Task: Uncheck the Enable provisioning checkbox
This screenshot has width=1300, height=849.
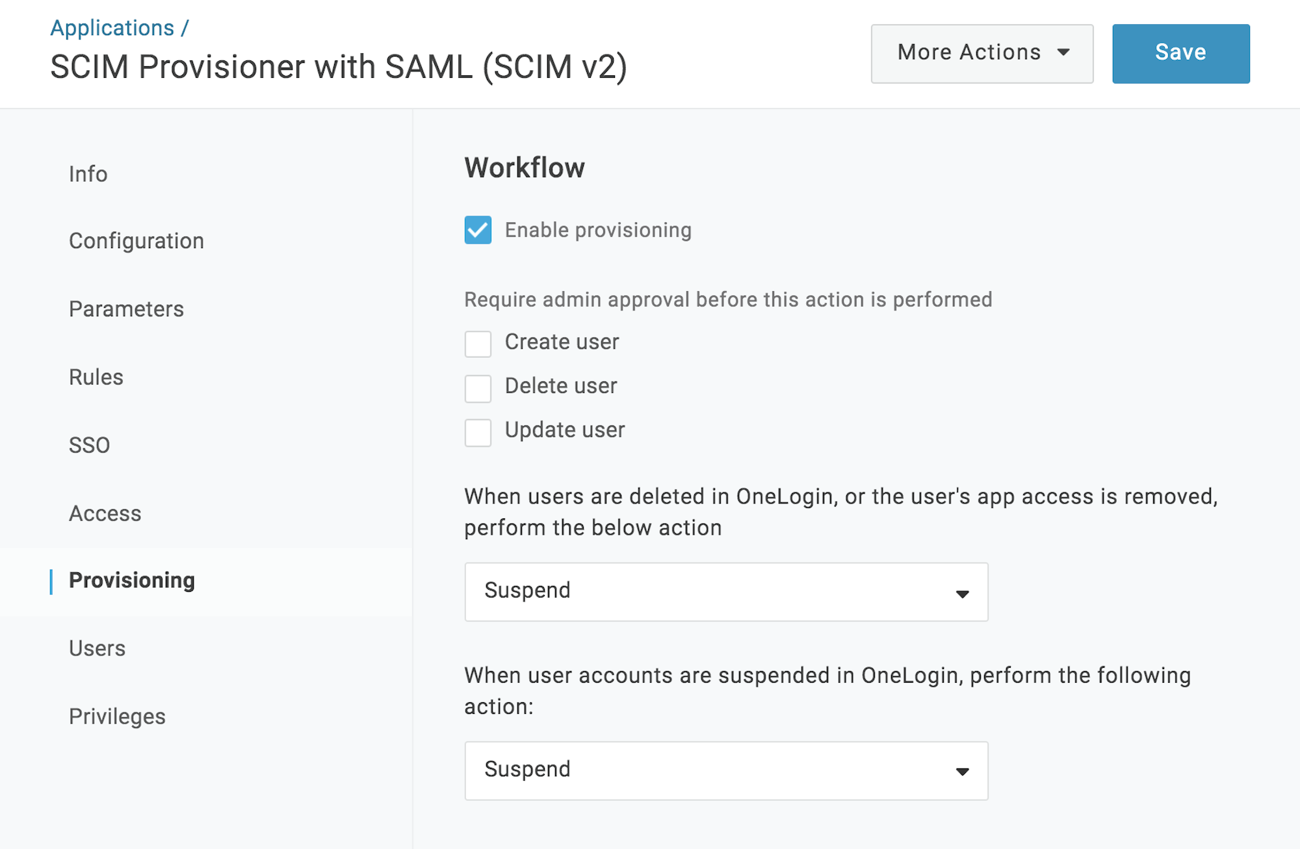Action: tap(478, 230)
